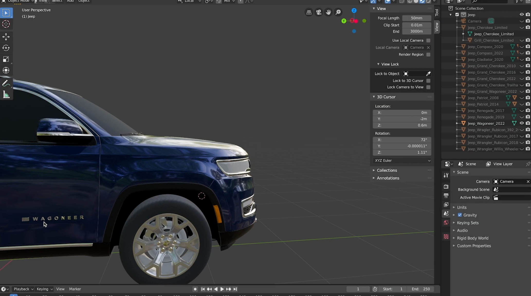Click the Y axis on navigation gizmo
Image resolution: width=531 pixels, height=296 pixels.
(344, 21)
